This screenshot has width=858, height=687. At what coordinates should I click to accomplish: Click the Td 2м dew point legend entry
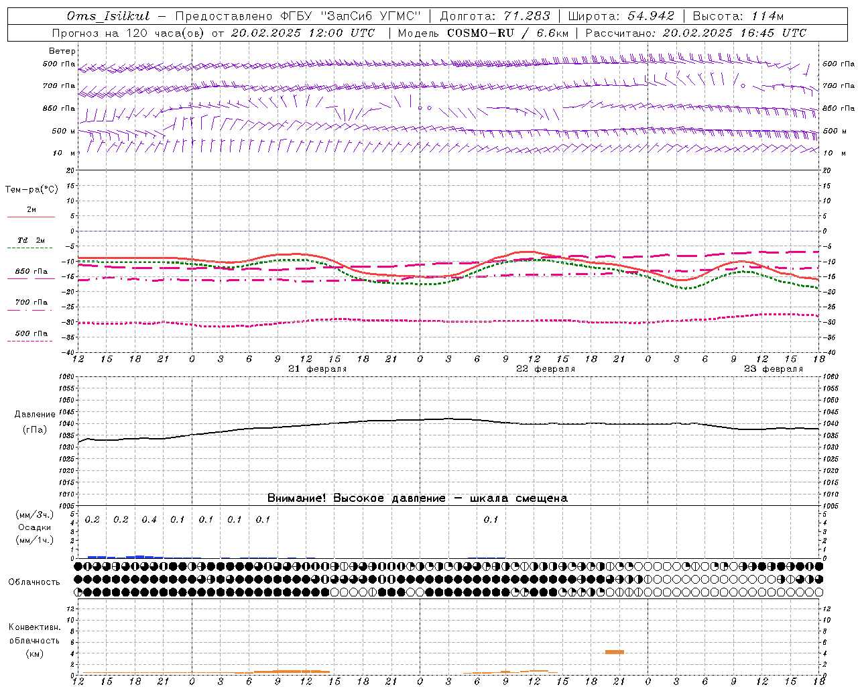pos(31,240)
